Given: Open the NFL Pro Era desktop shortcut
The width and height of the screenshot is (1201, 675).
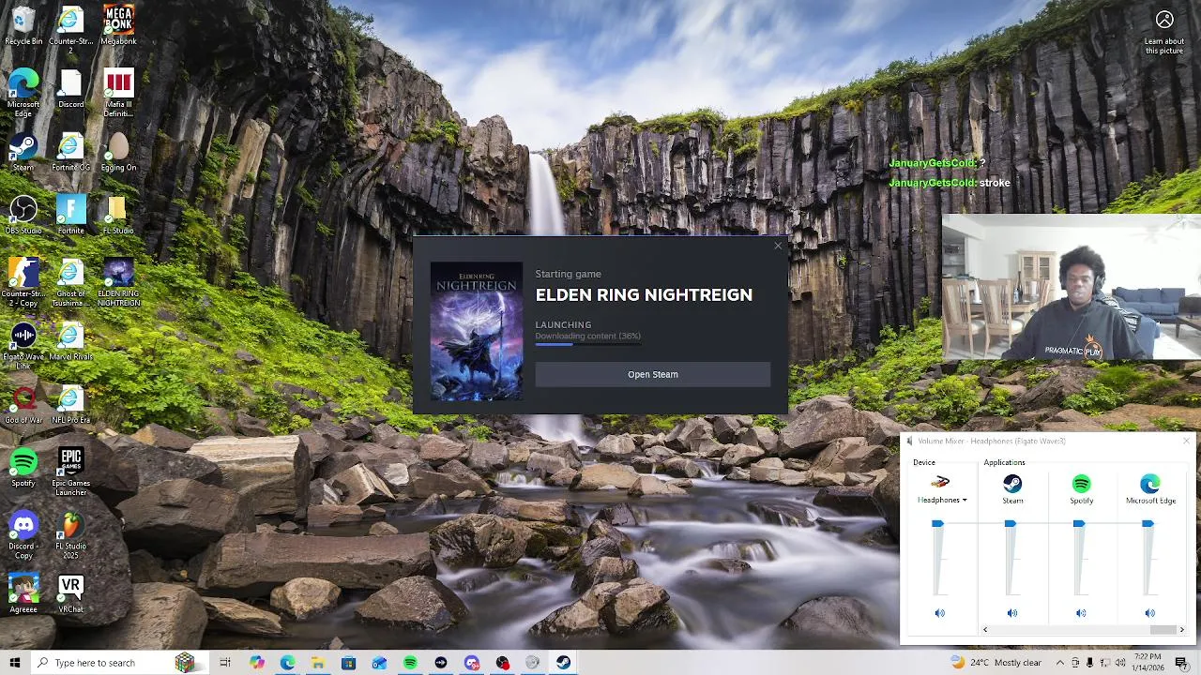Looking at the screenshot, I should click(70, 404).
